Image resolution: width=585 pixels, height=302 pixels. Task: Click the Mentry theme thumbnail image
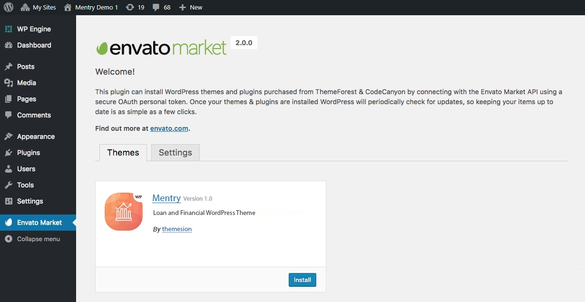[124, 212]
